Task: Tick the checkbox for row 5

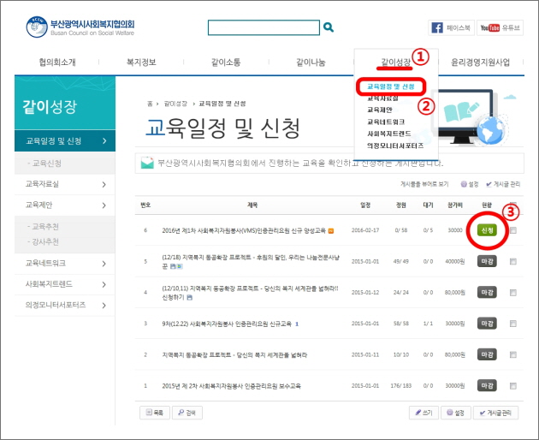Action: (513, 261)
